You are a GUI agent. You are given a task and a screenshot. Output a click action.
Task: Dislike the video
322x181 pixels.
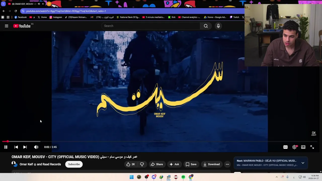[142, 164]
